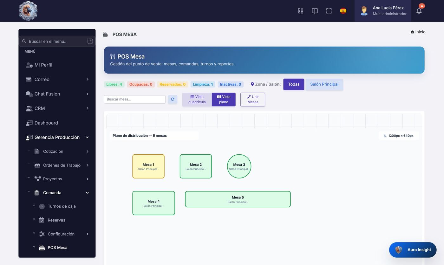The height and width of the screenshot is (265, 444).
Task: Focus the Buscar mesa search field
Action: (135, 99)
